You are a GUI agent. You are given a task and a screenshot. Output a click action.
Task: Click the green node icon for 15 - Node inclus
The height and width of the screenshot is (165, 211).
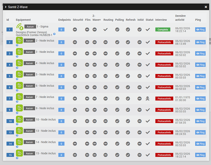(19, 153)
